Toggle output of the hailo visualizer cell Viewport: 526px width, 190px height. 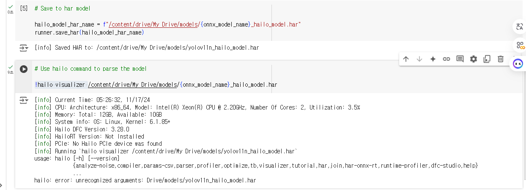24,100
